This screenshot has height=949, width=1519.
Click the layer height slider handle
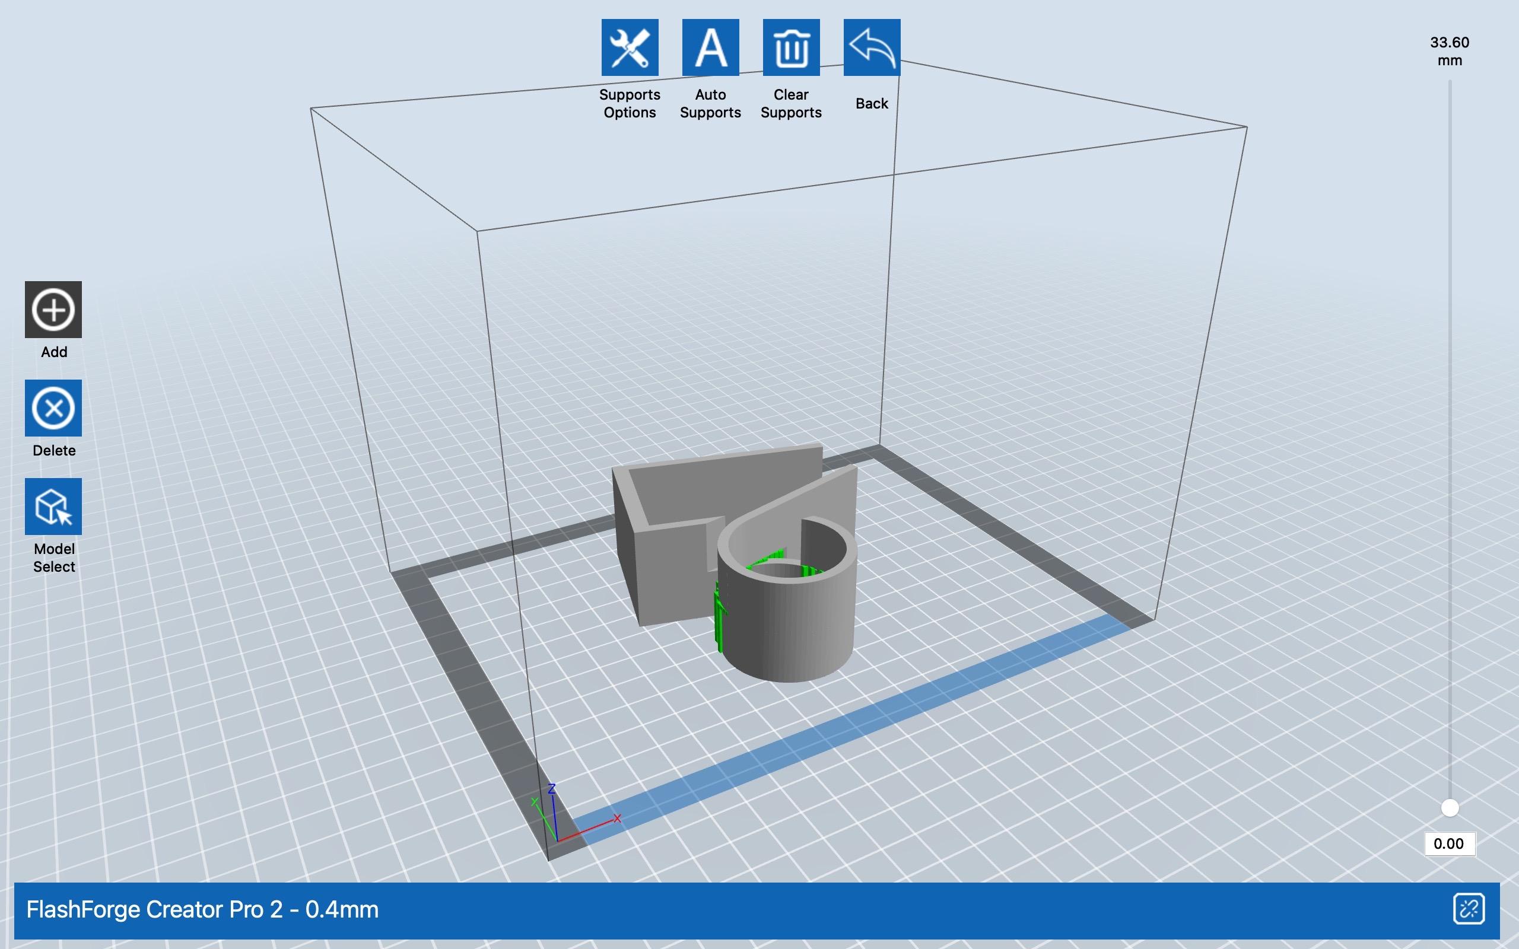point(1450,808)
